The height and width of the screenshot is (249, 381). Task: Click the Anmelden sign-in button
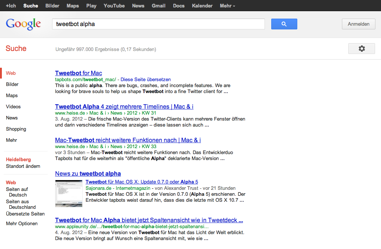[x=358, y=24]
